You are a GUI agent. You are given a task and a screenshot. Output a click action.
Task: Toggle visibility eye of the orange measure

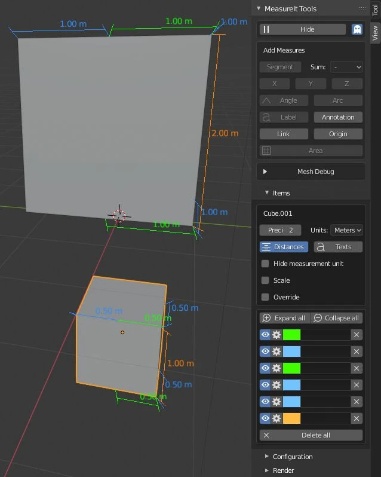[x=265, y=418]
